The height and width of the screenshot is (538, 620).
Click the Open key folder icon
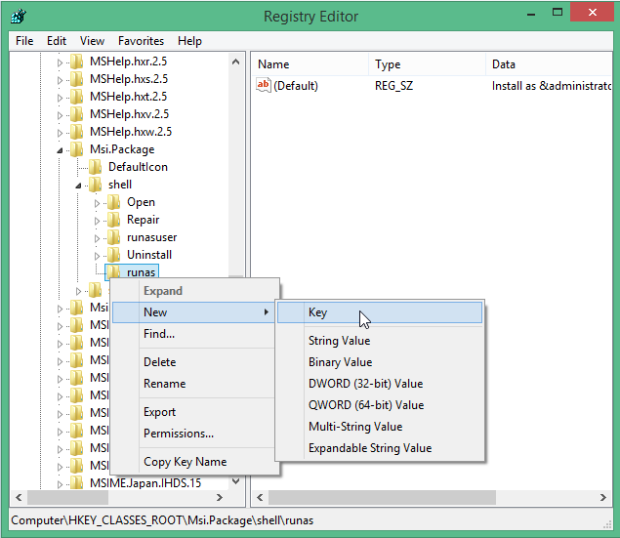click(113, 202)
